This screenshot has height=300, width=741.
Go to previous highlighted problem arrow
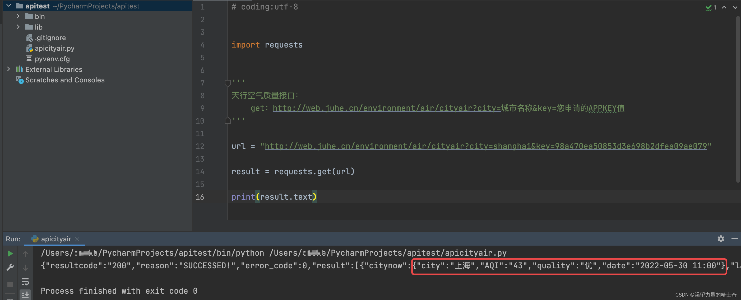pyautogui.click(x=724, y=7)
